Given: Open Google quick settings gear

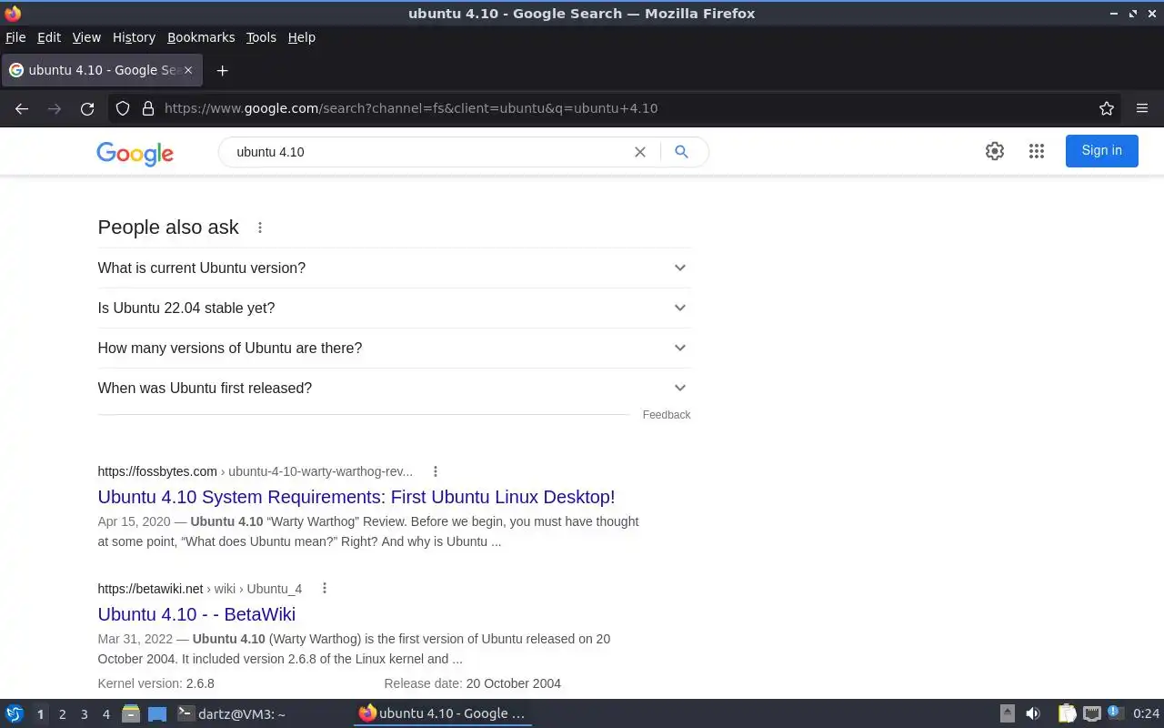Looking at the screenshot, I should click(995, 151).
